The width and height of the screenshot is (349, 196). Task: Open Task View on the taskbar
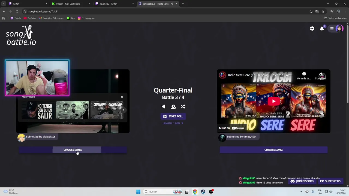click(186, 192)
